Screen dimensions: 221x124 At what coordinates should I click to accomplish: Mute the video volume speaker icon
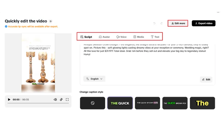coord(55,99)
